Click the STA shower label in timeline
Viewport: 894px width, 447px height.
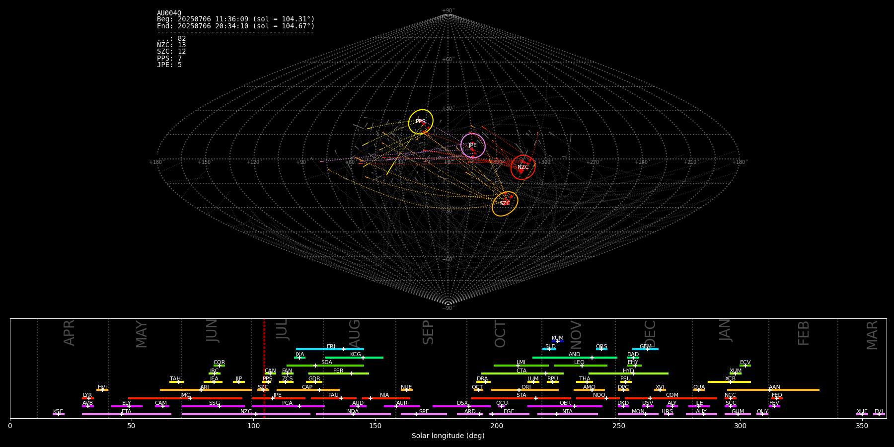click(521, 395)
